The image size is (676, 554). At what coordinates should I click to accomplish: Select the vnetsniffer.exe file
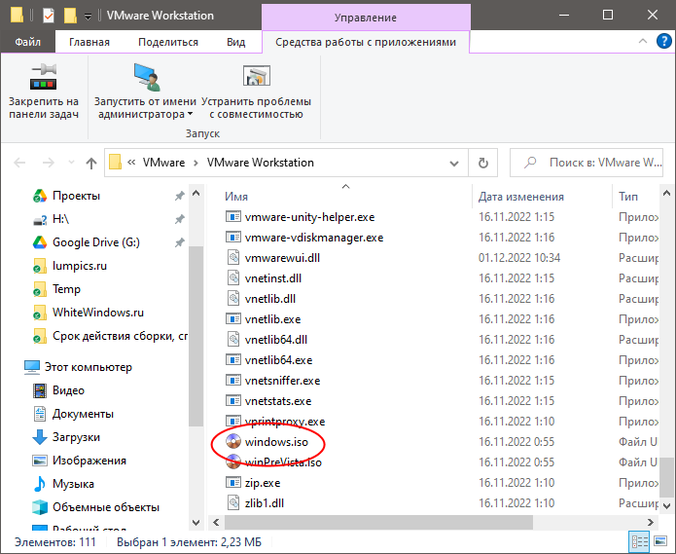coord(282,381)
